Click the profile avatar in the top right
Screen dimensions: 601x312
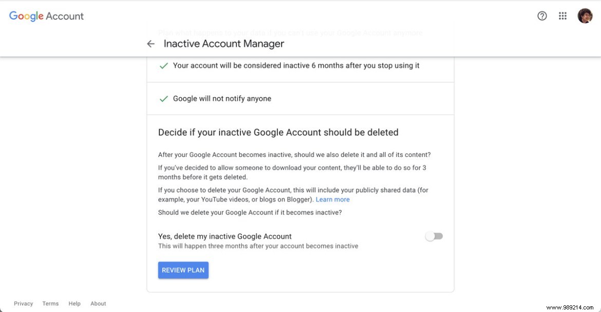click(x=585, y=16)
